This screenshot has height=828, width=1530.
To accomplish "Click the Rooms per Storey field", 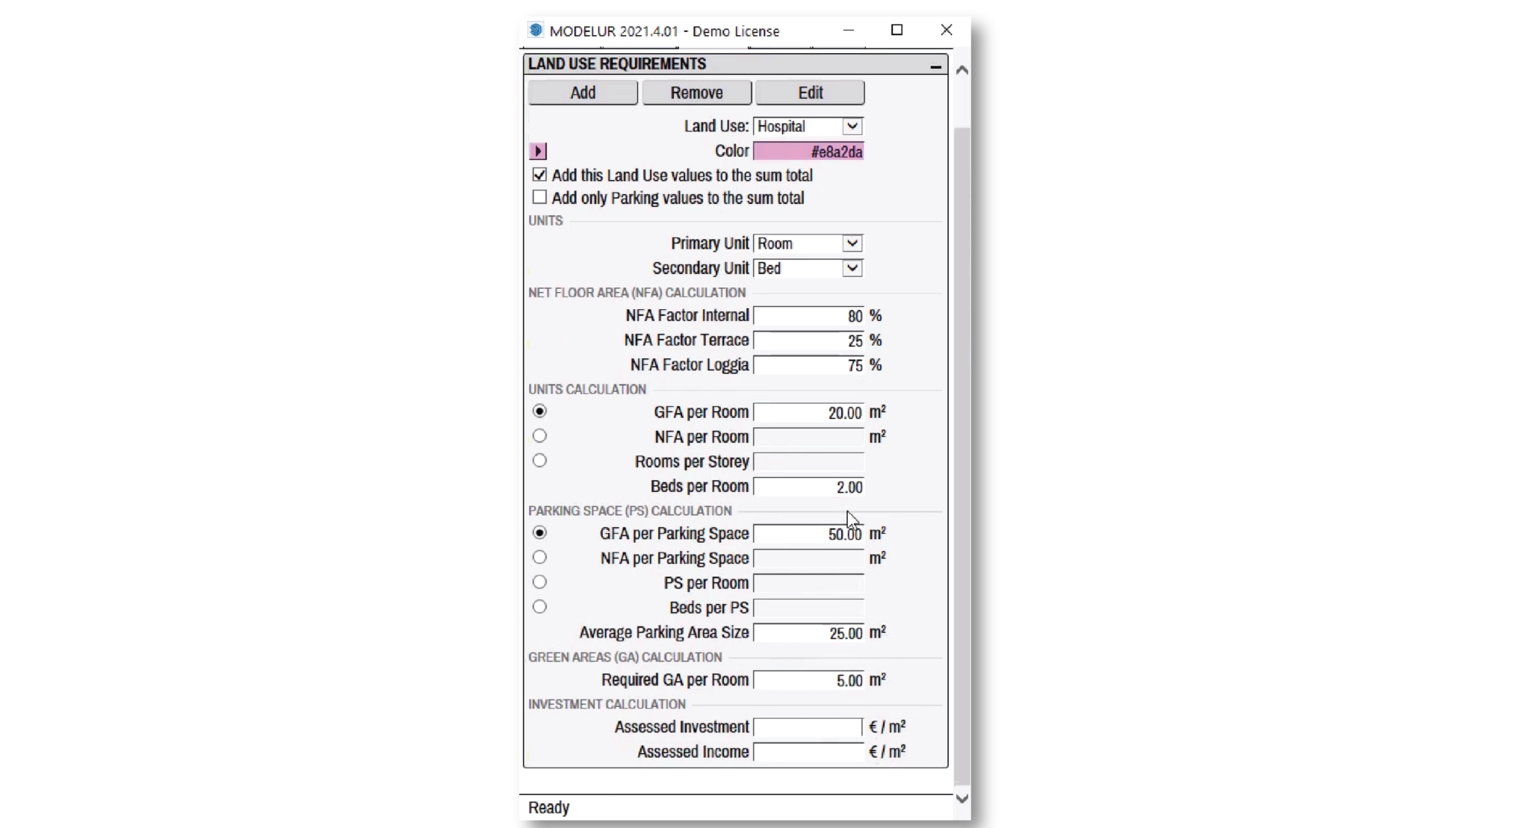I will (808, 461).
